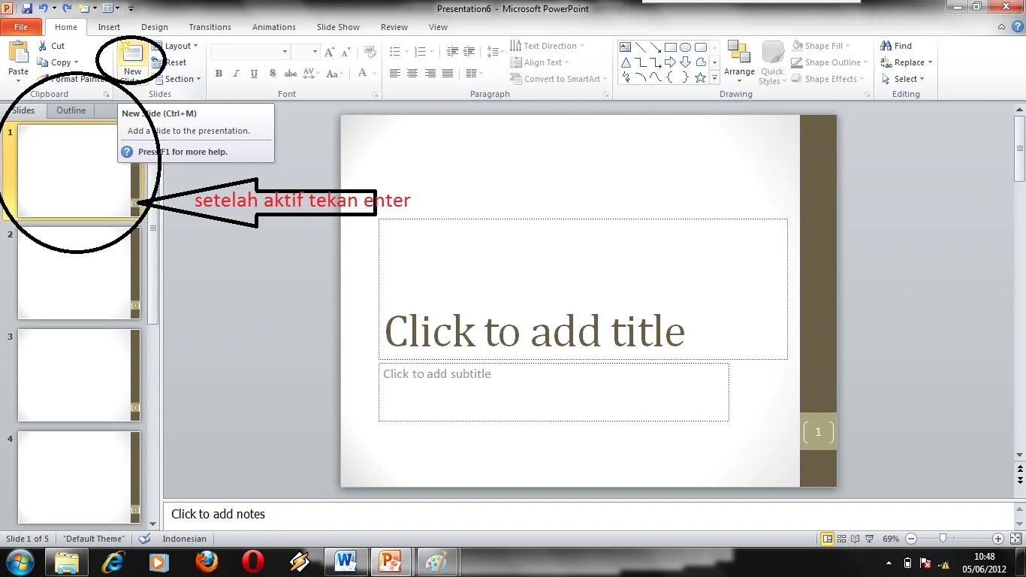Toggle Strikethrough formatting
This screenshot has height=577, width=1026.
click(x=290, y=74)
